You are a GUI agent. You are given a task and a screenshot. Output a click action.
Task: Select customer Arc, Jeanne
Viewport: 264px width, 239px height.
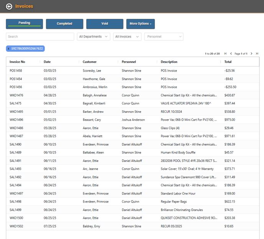click(90, 169)
